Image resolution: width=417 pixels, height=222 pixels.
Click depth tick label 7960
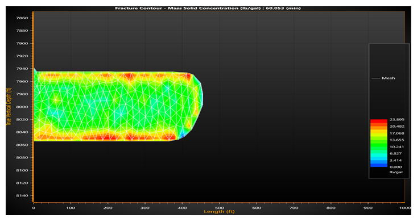tap(22, 82)
